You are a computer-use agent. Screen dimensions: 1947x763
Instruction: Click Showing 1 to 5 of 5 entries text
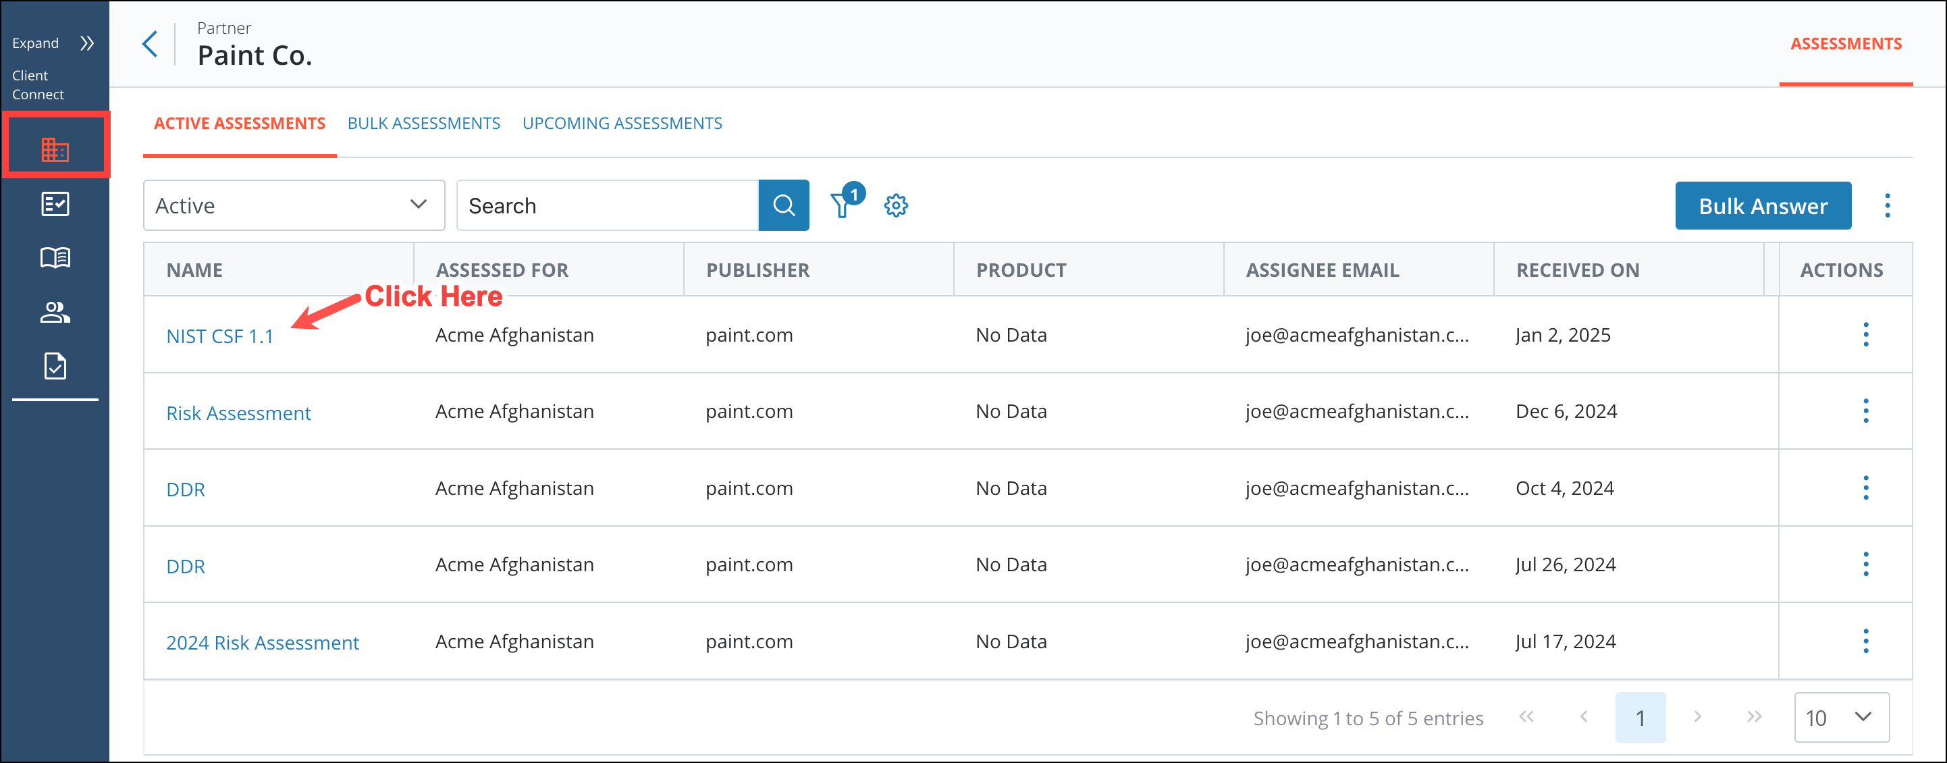[1368, 718]
